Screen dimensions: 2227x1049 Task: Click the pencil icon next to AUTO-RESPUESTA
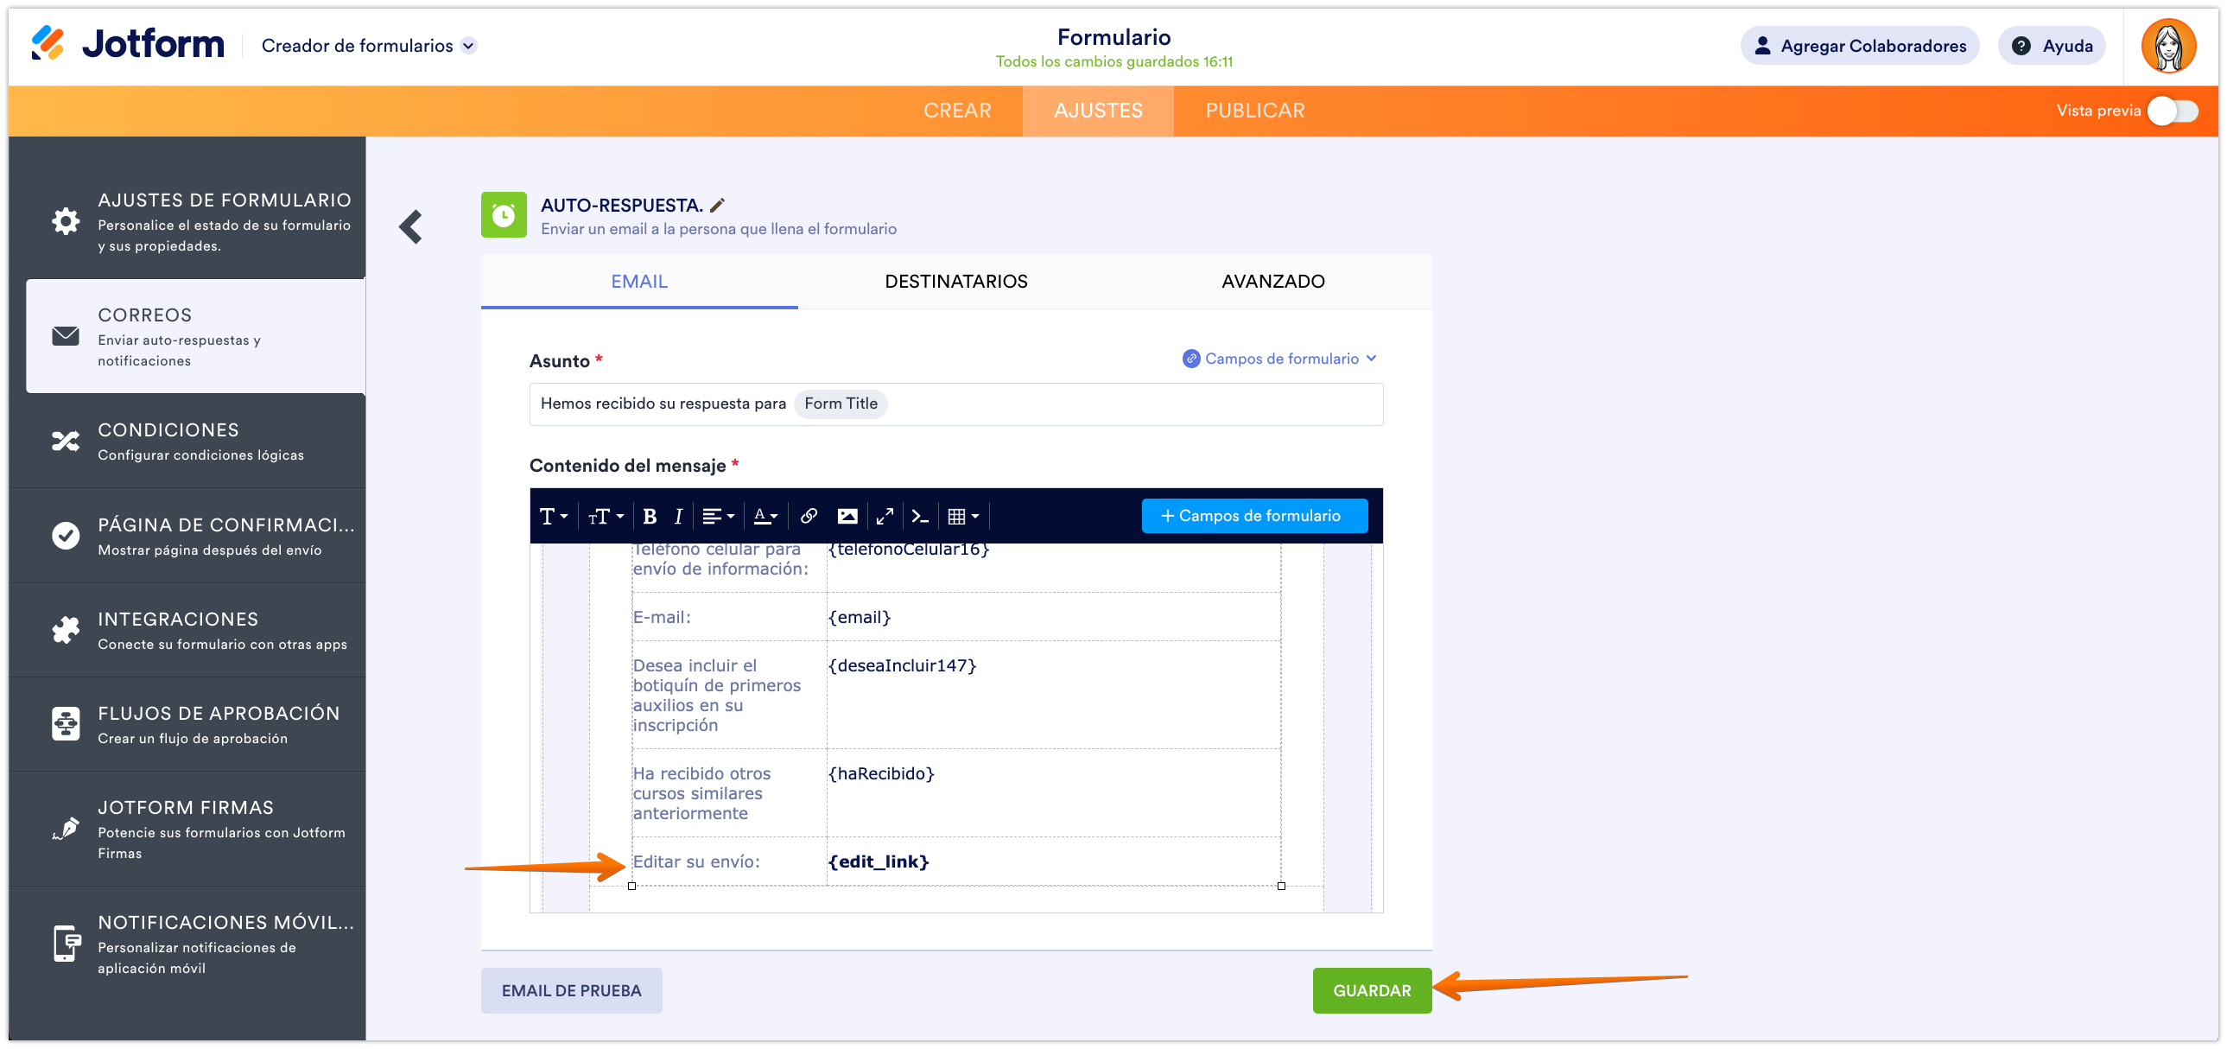718,205
